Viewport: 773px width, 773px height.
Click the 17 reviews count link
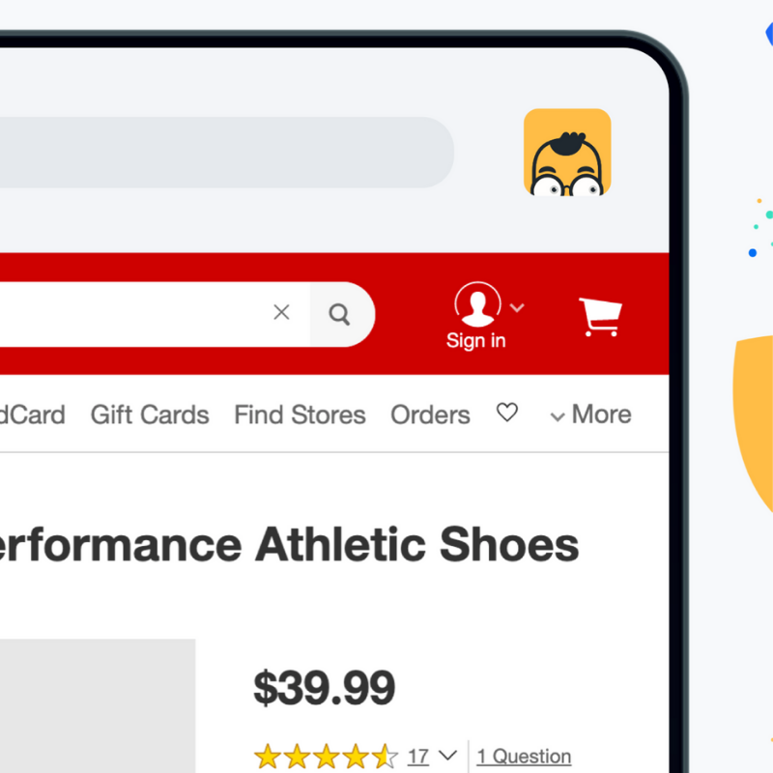point(418,757)
